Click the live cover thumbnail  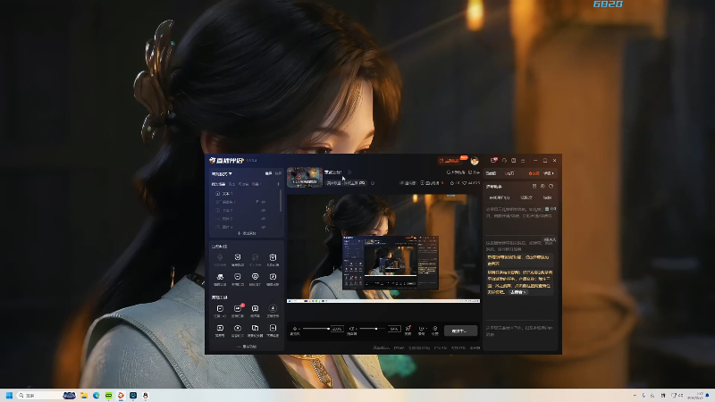click(x=305, y=177)
